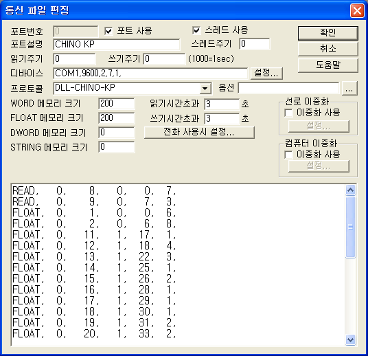
Task: Toggle the 포트 사용 checkbox
Action: pos(108,31)
